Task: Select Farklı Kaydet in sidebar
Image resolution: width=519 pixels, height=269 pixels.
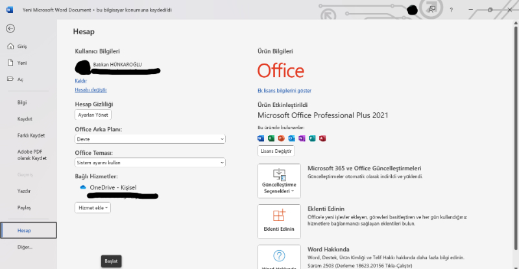Action: (30, 135)
